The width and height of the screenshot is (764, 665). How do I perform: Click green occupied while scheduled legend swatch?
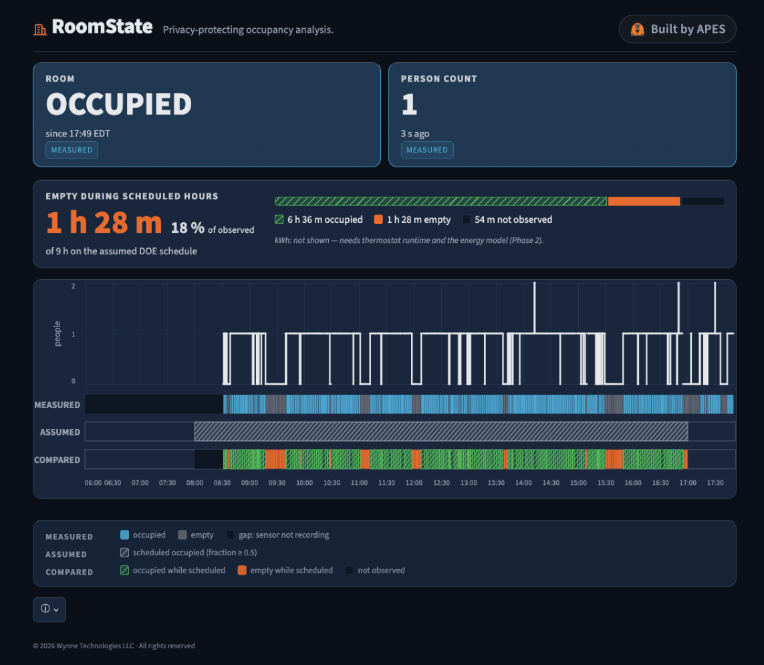coord(125,571)
